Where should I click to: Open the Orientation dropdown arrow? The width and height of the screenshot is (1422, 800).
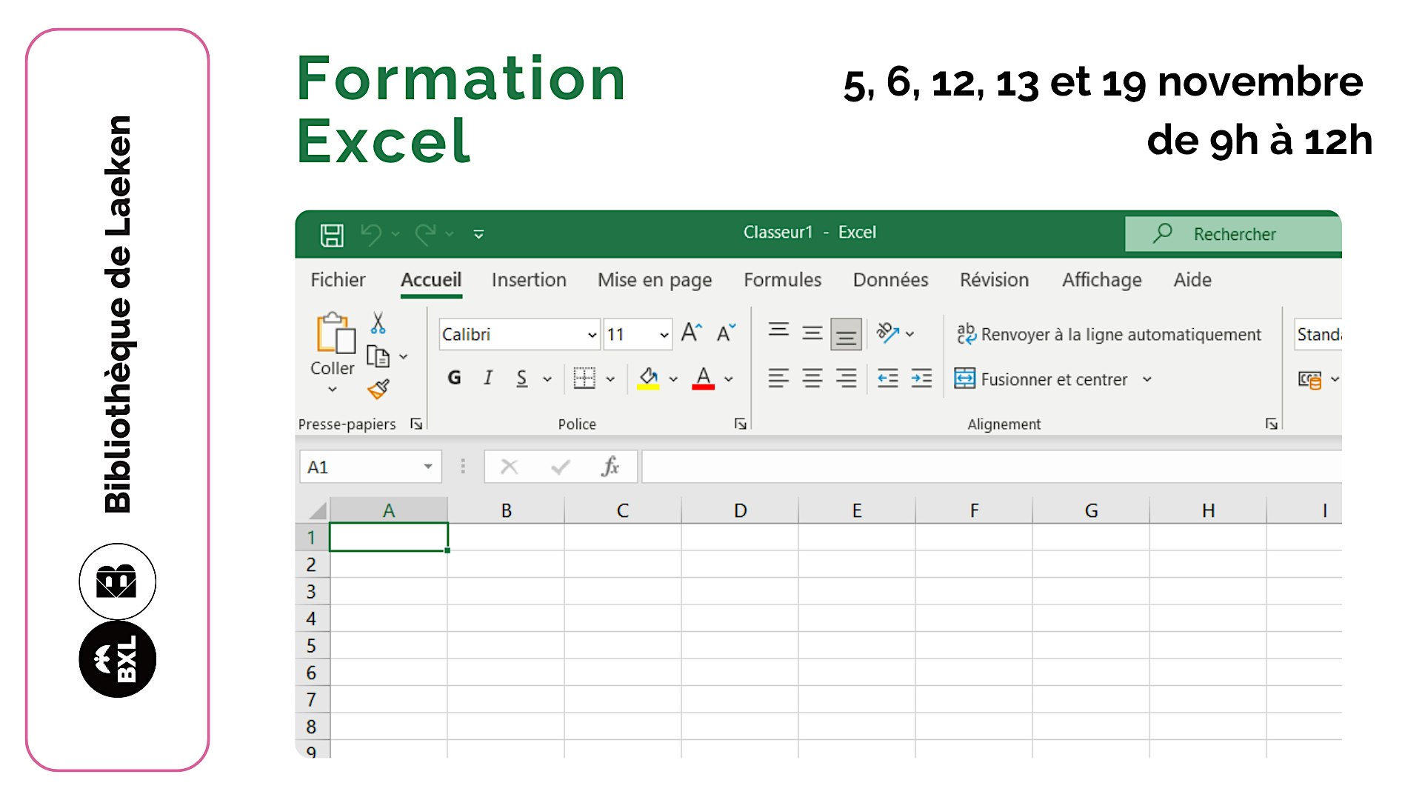pyautogui.click(x=910, y=334)
